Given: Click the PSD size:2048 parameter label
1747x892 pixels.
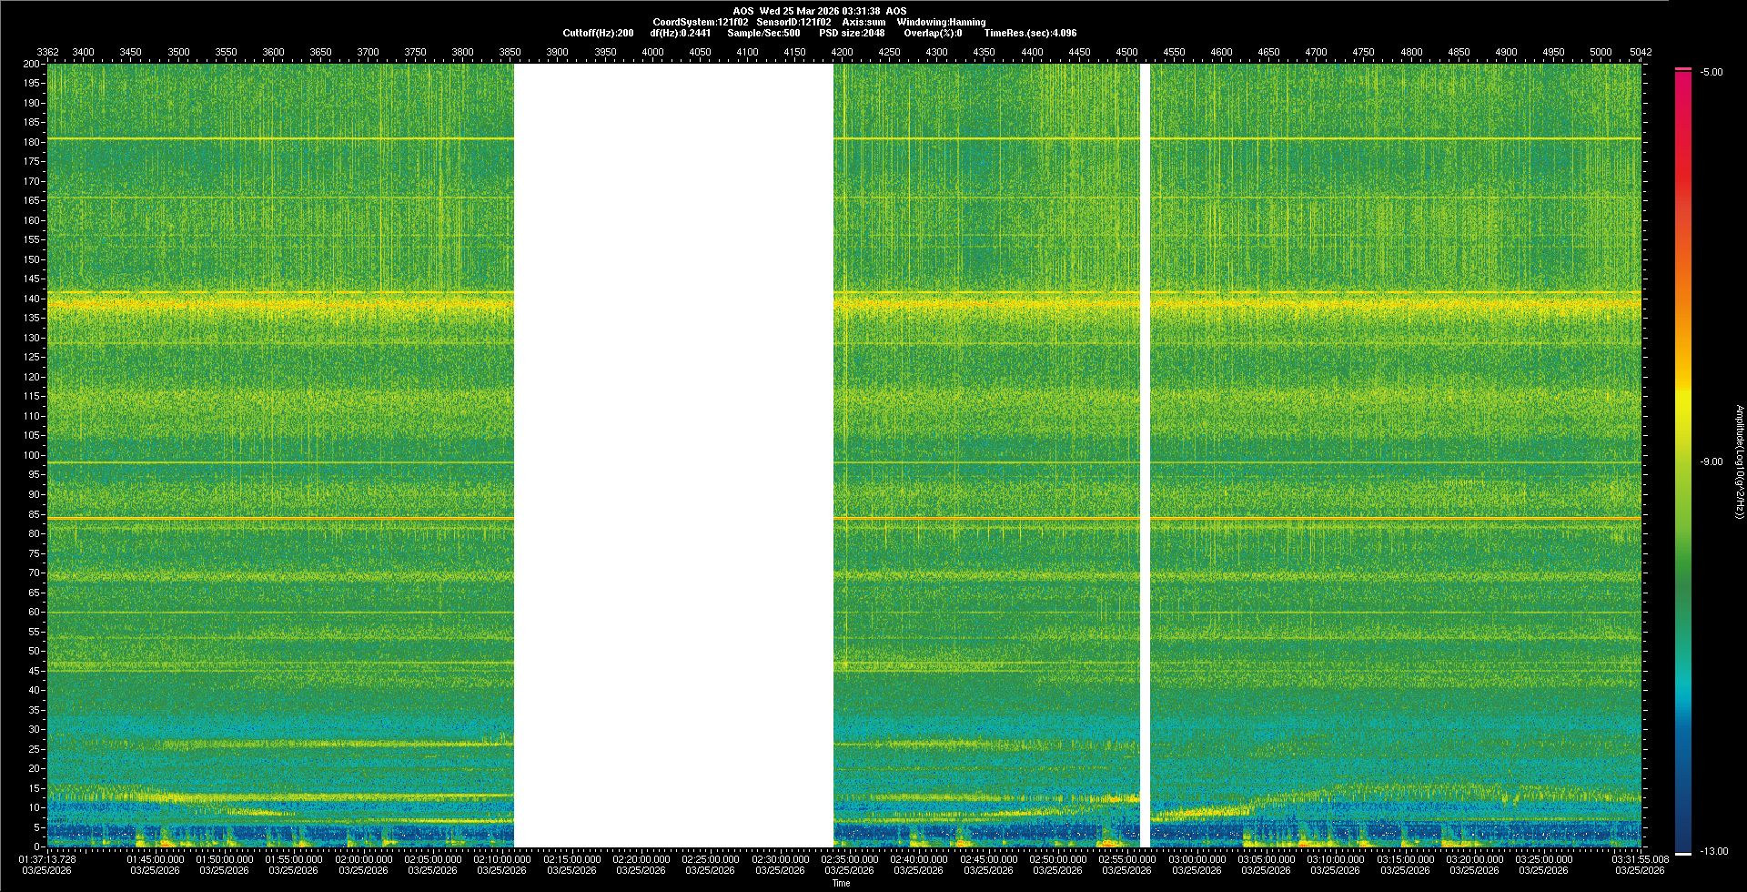Looking at the screenshot, I should pos(851,33).
